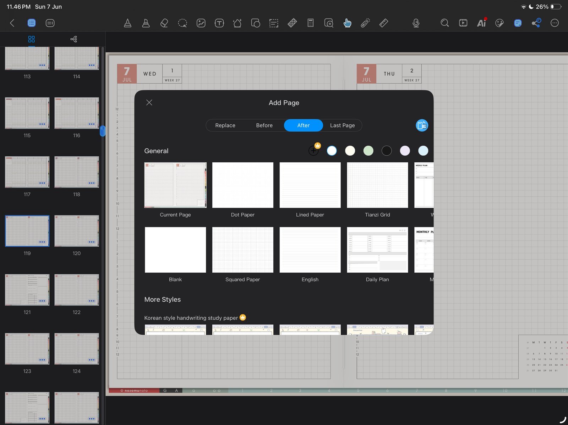Pick the black paper color swatch

click(387, 151)
